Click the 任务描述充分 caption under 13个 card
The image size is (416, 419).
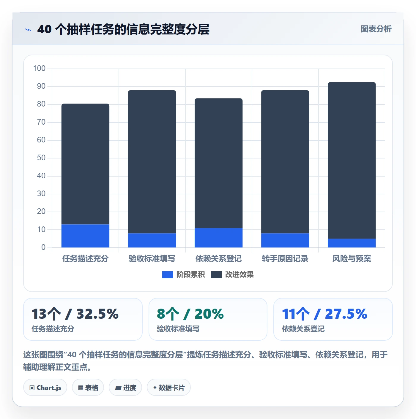coord(53,329)
